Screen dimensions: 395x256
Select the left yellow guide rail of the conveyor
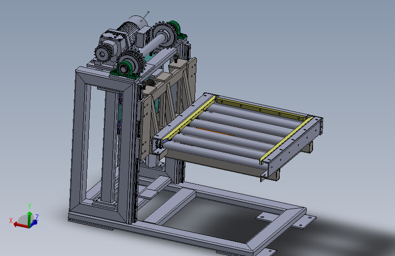[189, 118]
